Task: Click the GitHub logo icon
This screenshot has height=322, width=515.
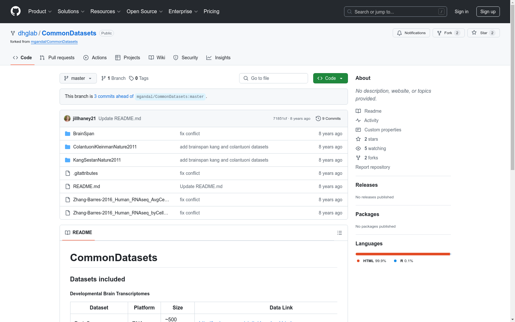Action: (x=15, y=11)
